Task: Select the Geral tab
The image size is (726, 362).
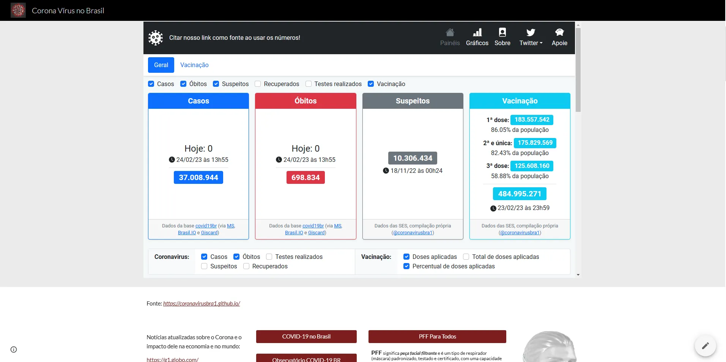Action: click(x=161, y=65)
